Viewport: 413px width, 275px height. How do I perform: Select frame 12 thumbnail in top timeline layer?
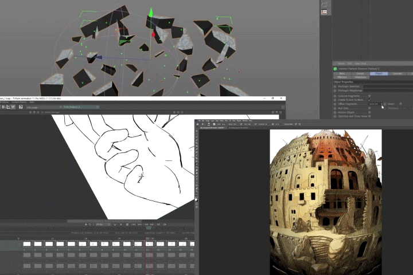149,244
